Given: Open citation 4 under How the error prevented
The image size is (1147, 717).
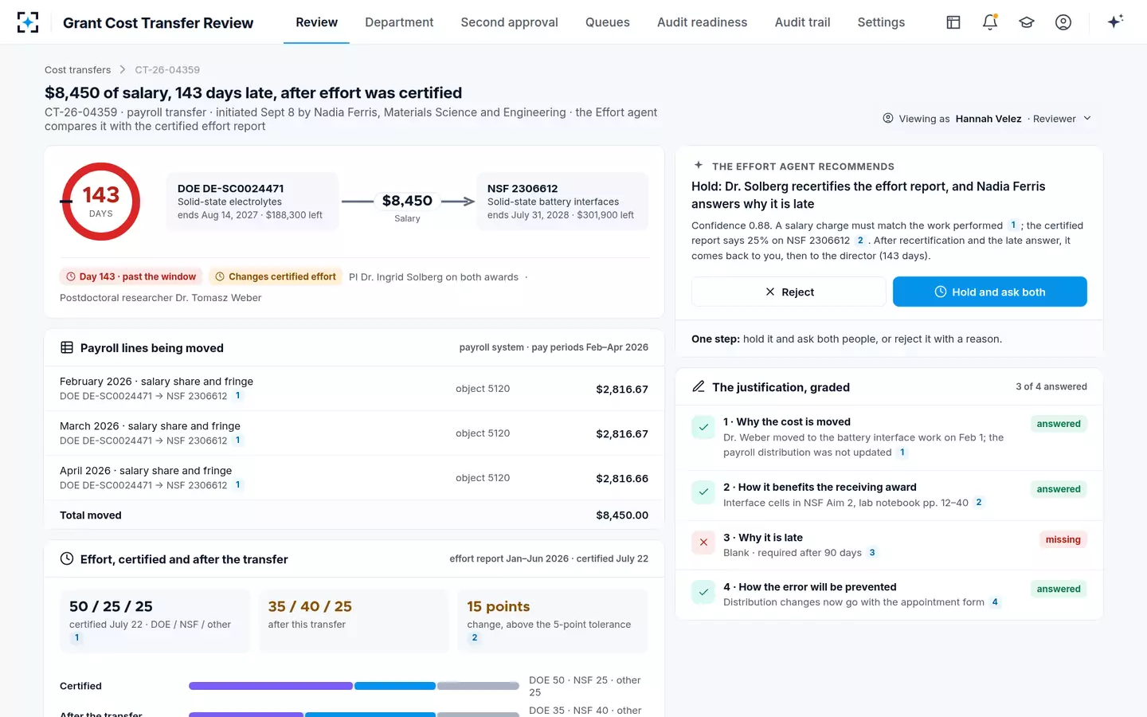Looking at the screenshot, I should [x=995, y=602].
